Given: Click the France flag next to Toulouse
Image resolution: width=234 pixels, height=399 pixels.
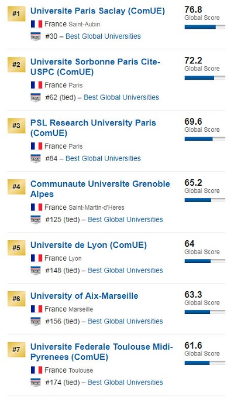Looking at the screenshot, I should [x=37, y=370].
